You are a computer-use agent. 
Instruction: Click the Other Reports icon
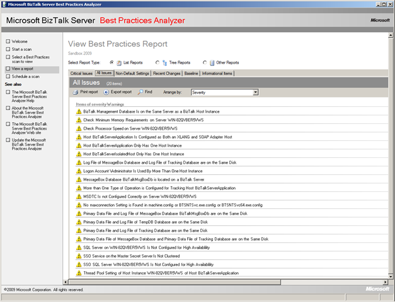[x=212, y=63]
